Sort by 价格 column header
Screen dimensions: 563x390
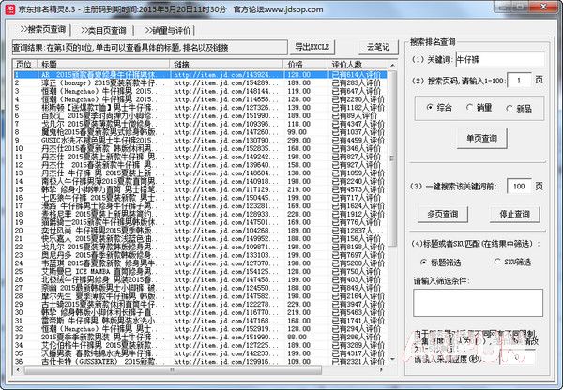[x=305, y=65]
